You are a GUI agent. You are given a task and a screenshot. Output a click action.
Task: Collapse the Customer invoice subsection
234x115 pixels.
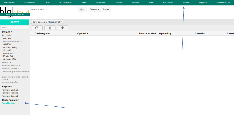coord(12,42)
